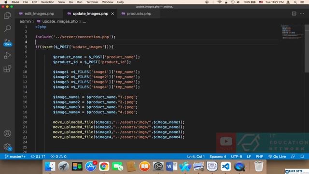The width and height of the screenshot is (309, 174).
Task: Open notifications bell in status bar
Action: [x=302, y=157]
